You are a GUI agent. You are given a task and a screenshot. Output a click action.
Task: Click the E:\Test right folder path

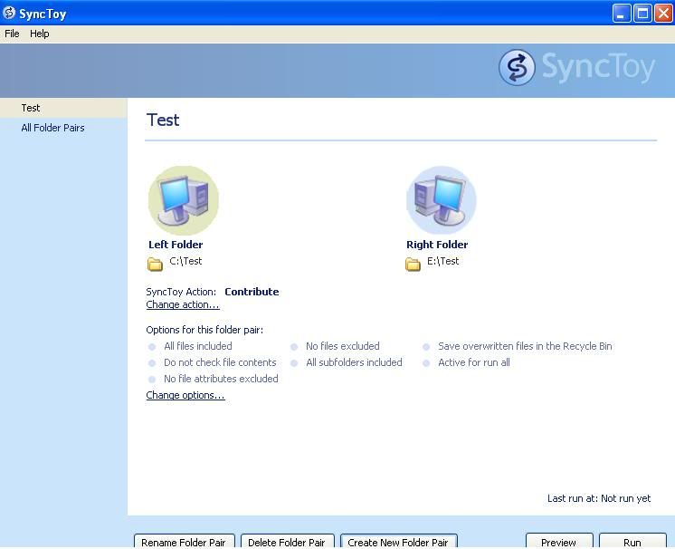[x=443, y=261]
